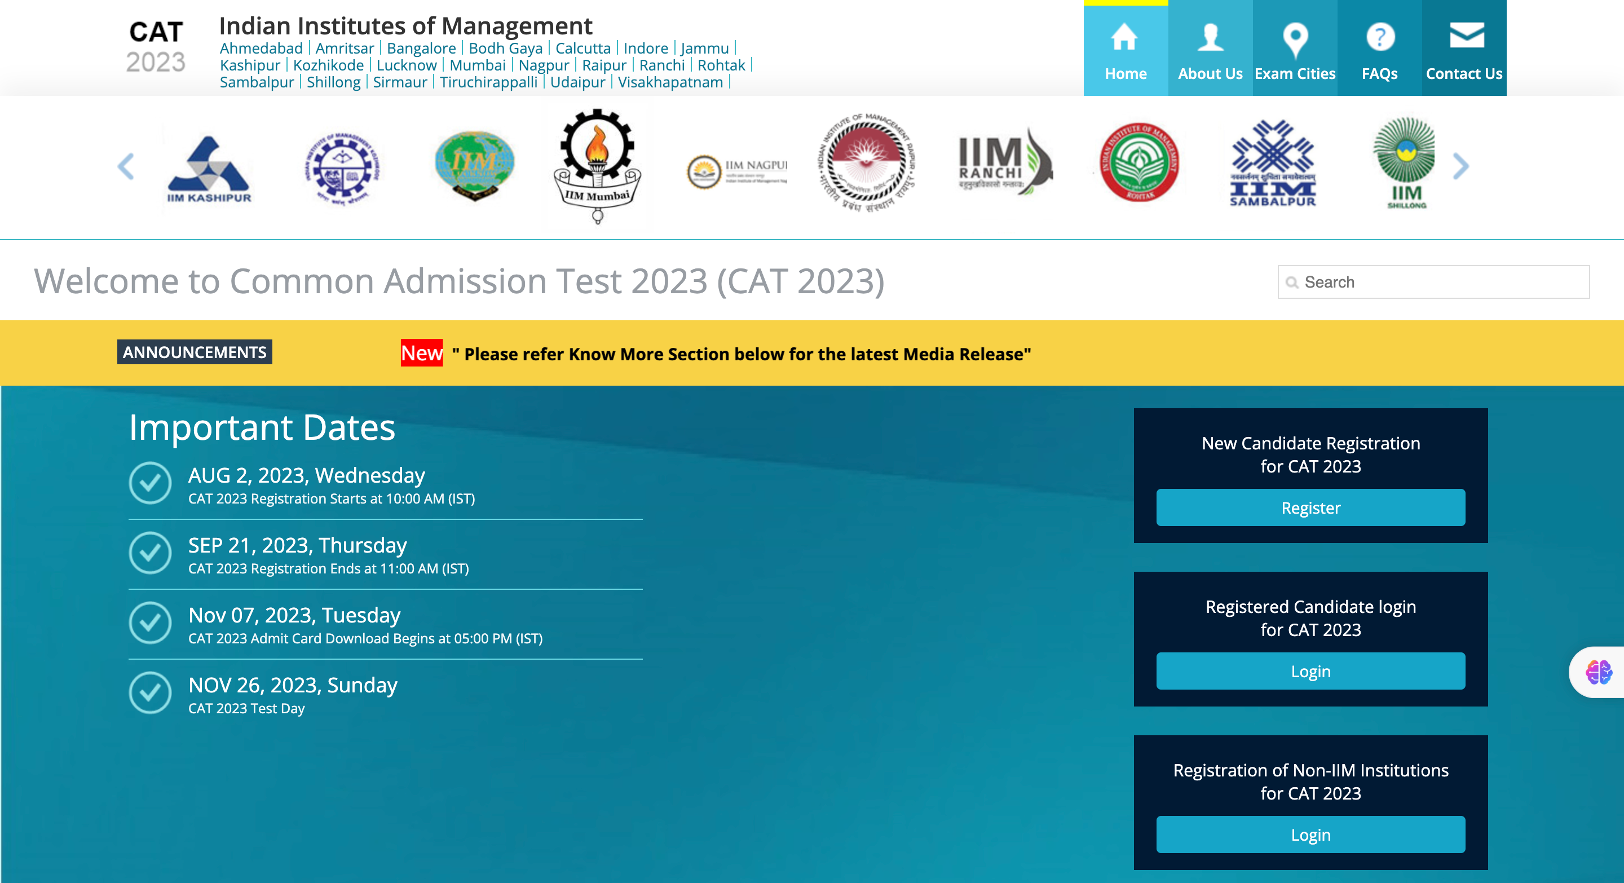Viewport: 1624px width, 883px height.
Task: Click Login for registered candidates
Action: tap(1310, 671)
